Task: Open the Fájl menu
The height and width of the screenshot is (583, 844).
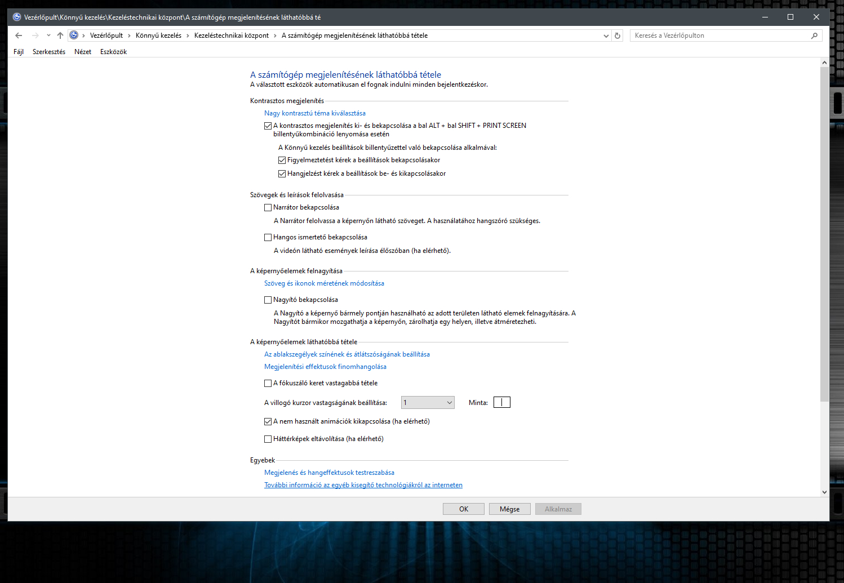Action: point(19,52)
